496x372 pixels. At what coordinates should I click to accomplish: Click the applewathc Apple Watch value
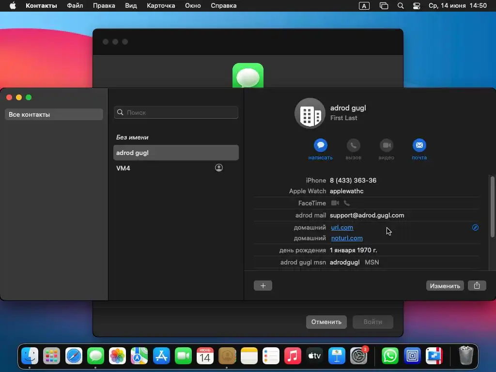[x=346, y=191]
